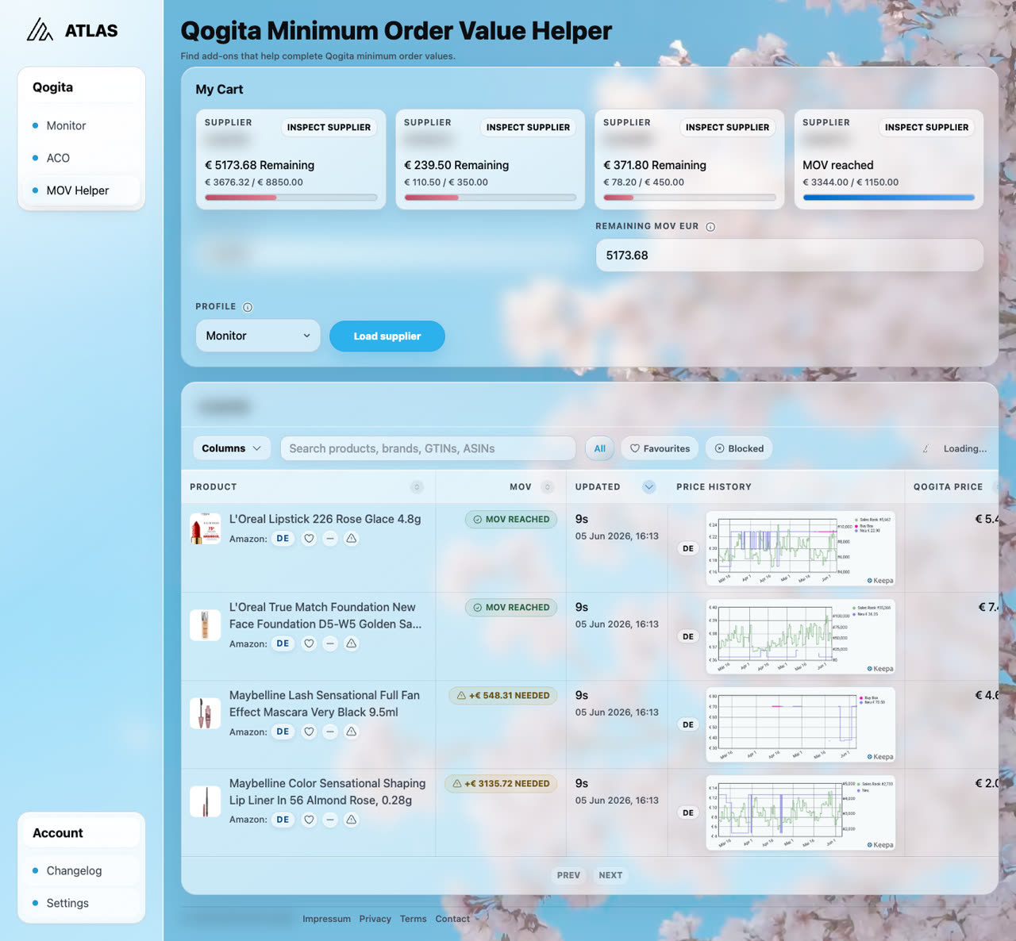Click the ATLAS logo

pyautogui.click(x=72, y=31)
